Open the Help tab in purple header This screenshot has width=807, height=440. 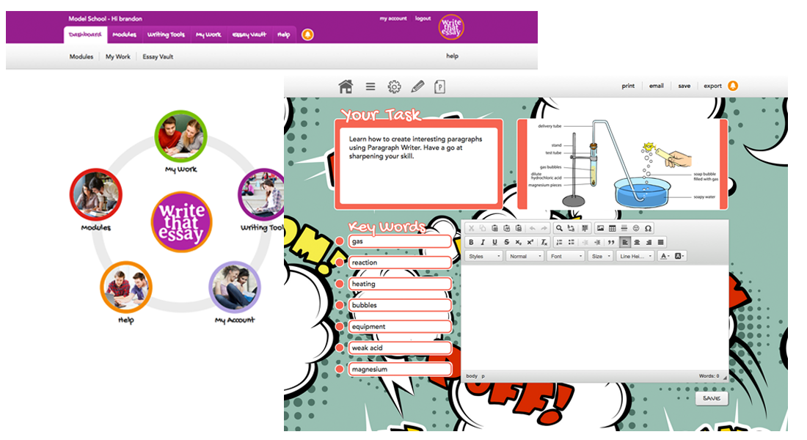pos(284,35)
